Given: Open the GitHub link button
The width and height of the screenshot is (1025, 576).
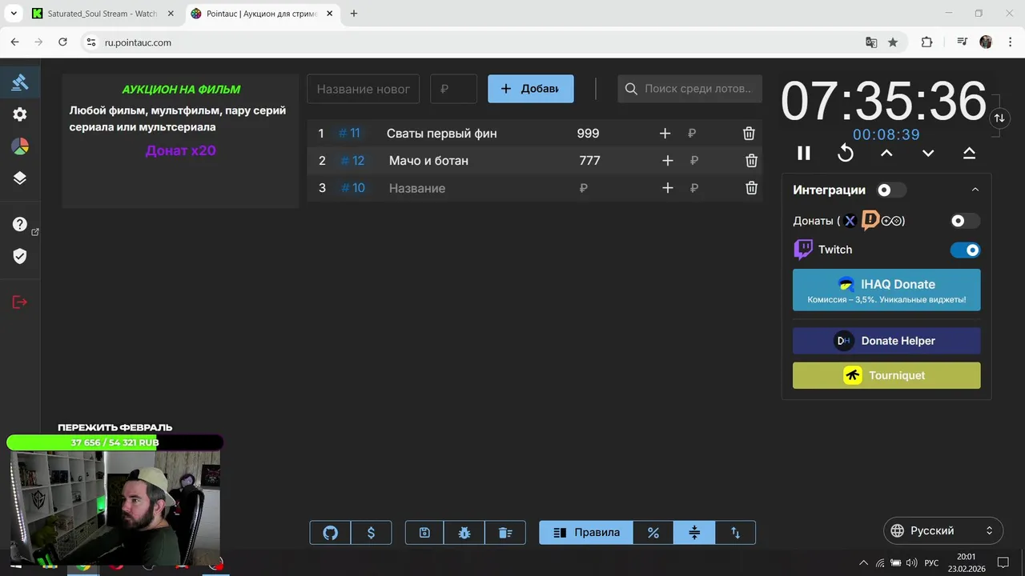Looking at the screenshot, I should pos(330,533).
